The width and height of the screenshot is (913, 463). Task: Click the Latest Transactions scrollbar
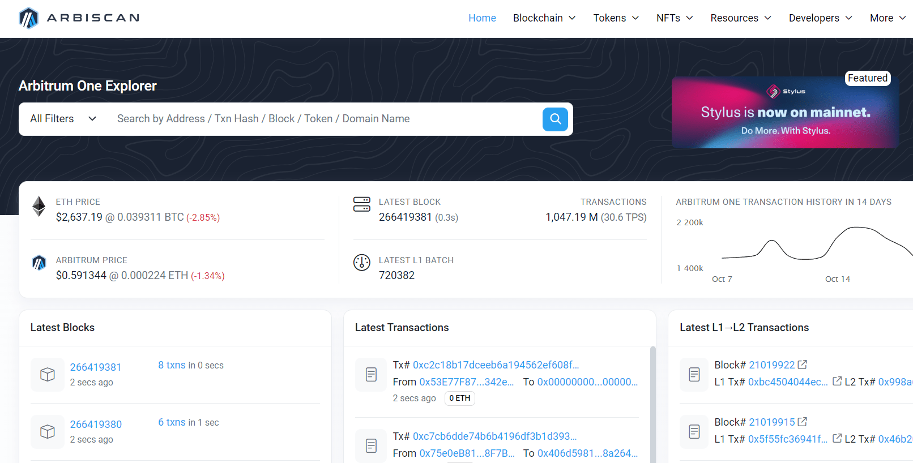point(652,405)
